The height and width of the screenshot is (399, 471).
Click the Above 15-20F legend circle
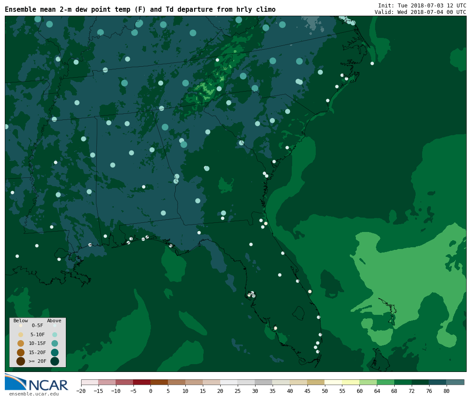click(x=55, y=352)
